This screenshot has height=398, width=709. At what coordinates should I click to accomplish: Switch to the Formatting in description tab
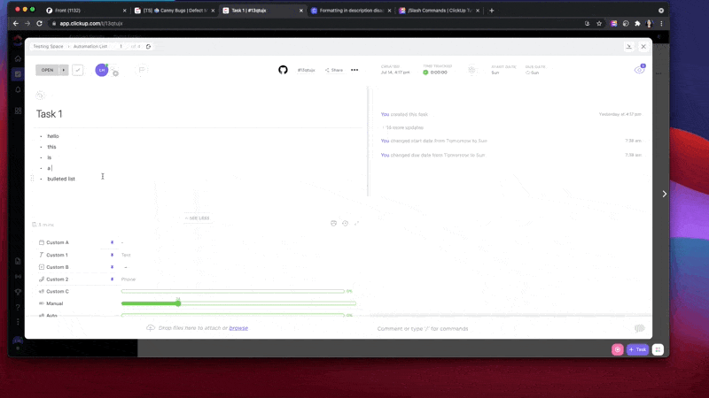[350, 11]
